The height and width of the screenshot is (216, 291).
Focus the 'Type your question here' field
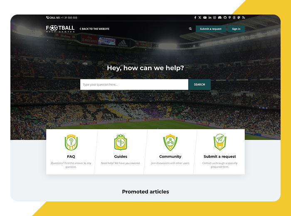click(x=134, y=85)
